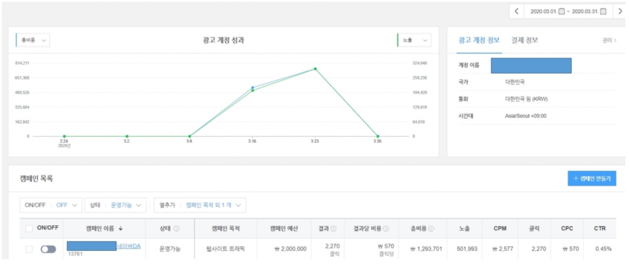Click info icon next to 결과당 비용 column
The image size is (629, 271).
386,229
